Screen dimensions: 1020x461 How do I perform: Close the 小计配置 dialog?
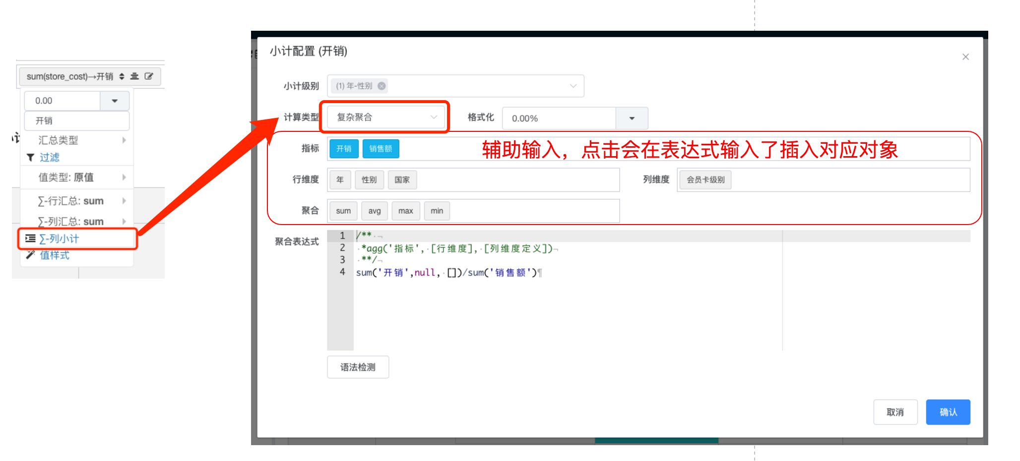[965, 57]
